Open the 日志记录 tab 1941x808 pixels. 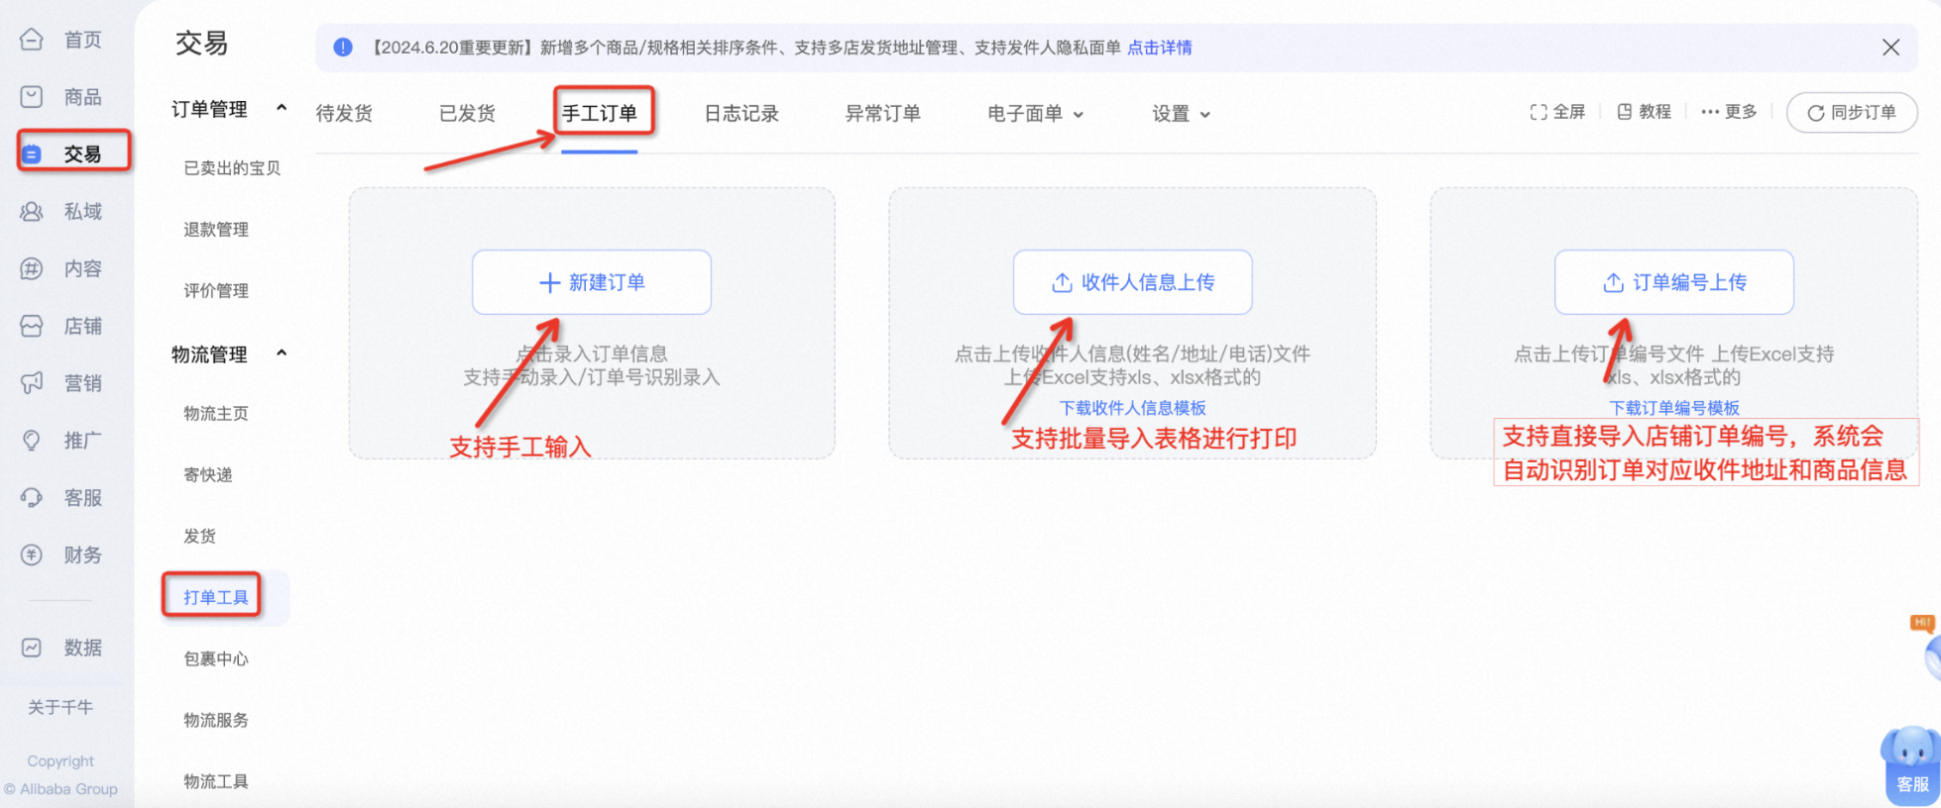point(742,113)
